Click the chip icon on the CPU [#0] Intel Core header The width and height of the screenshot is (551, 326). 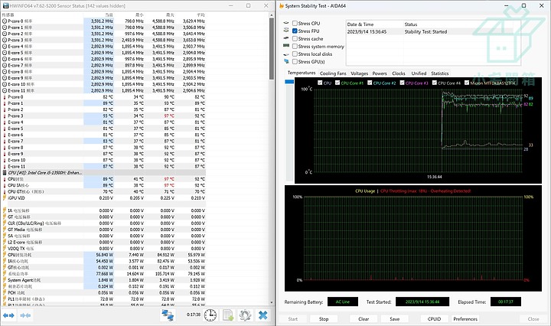[5, 173]
